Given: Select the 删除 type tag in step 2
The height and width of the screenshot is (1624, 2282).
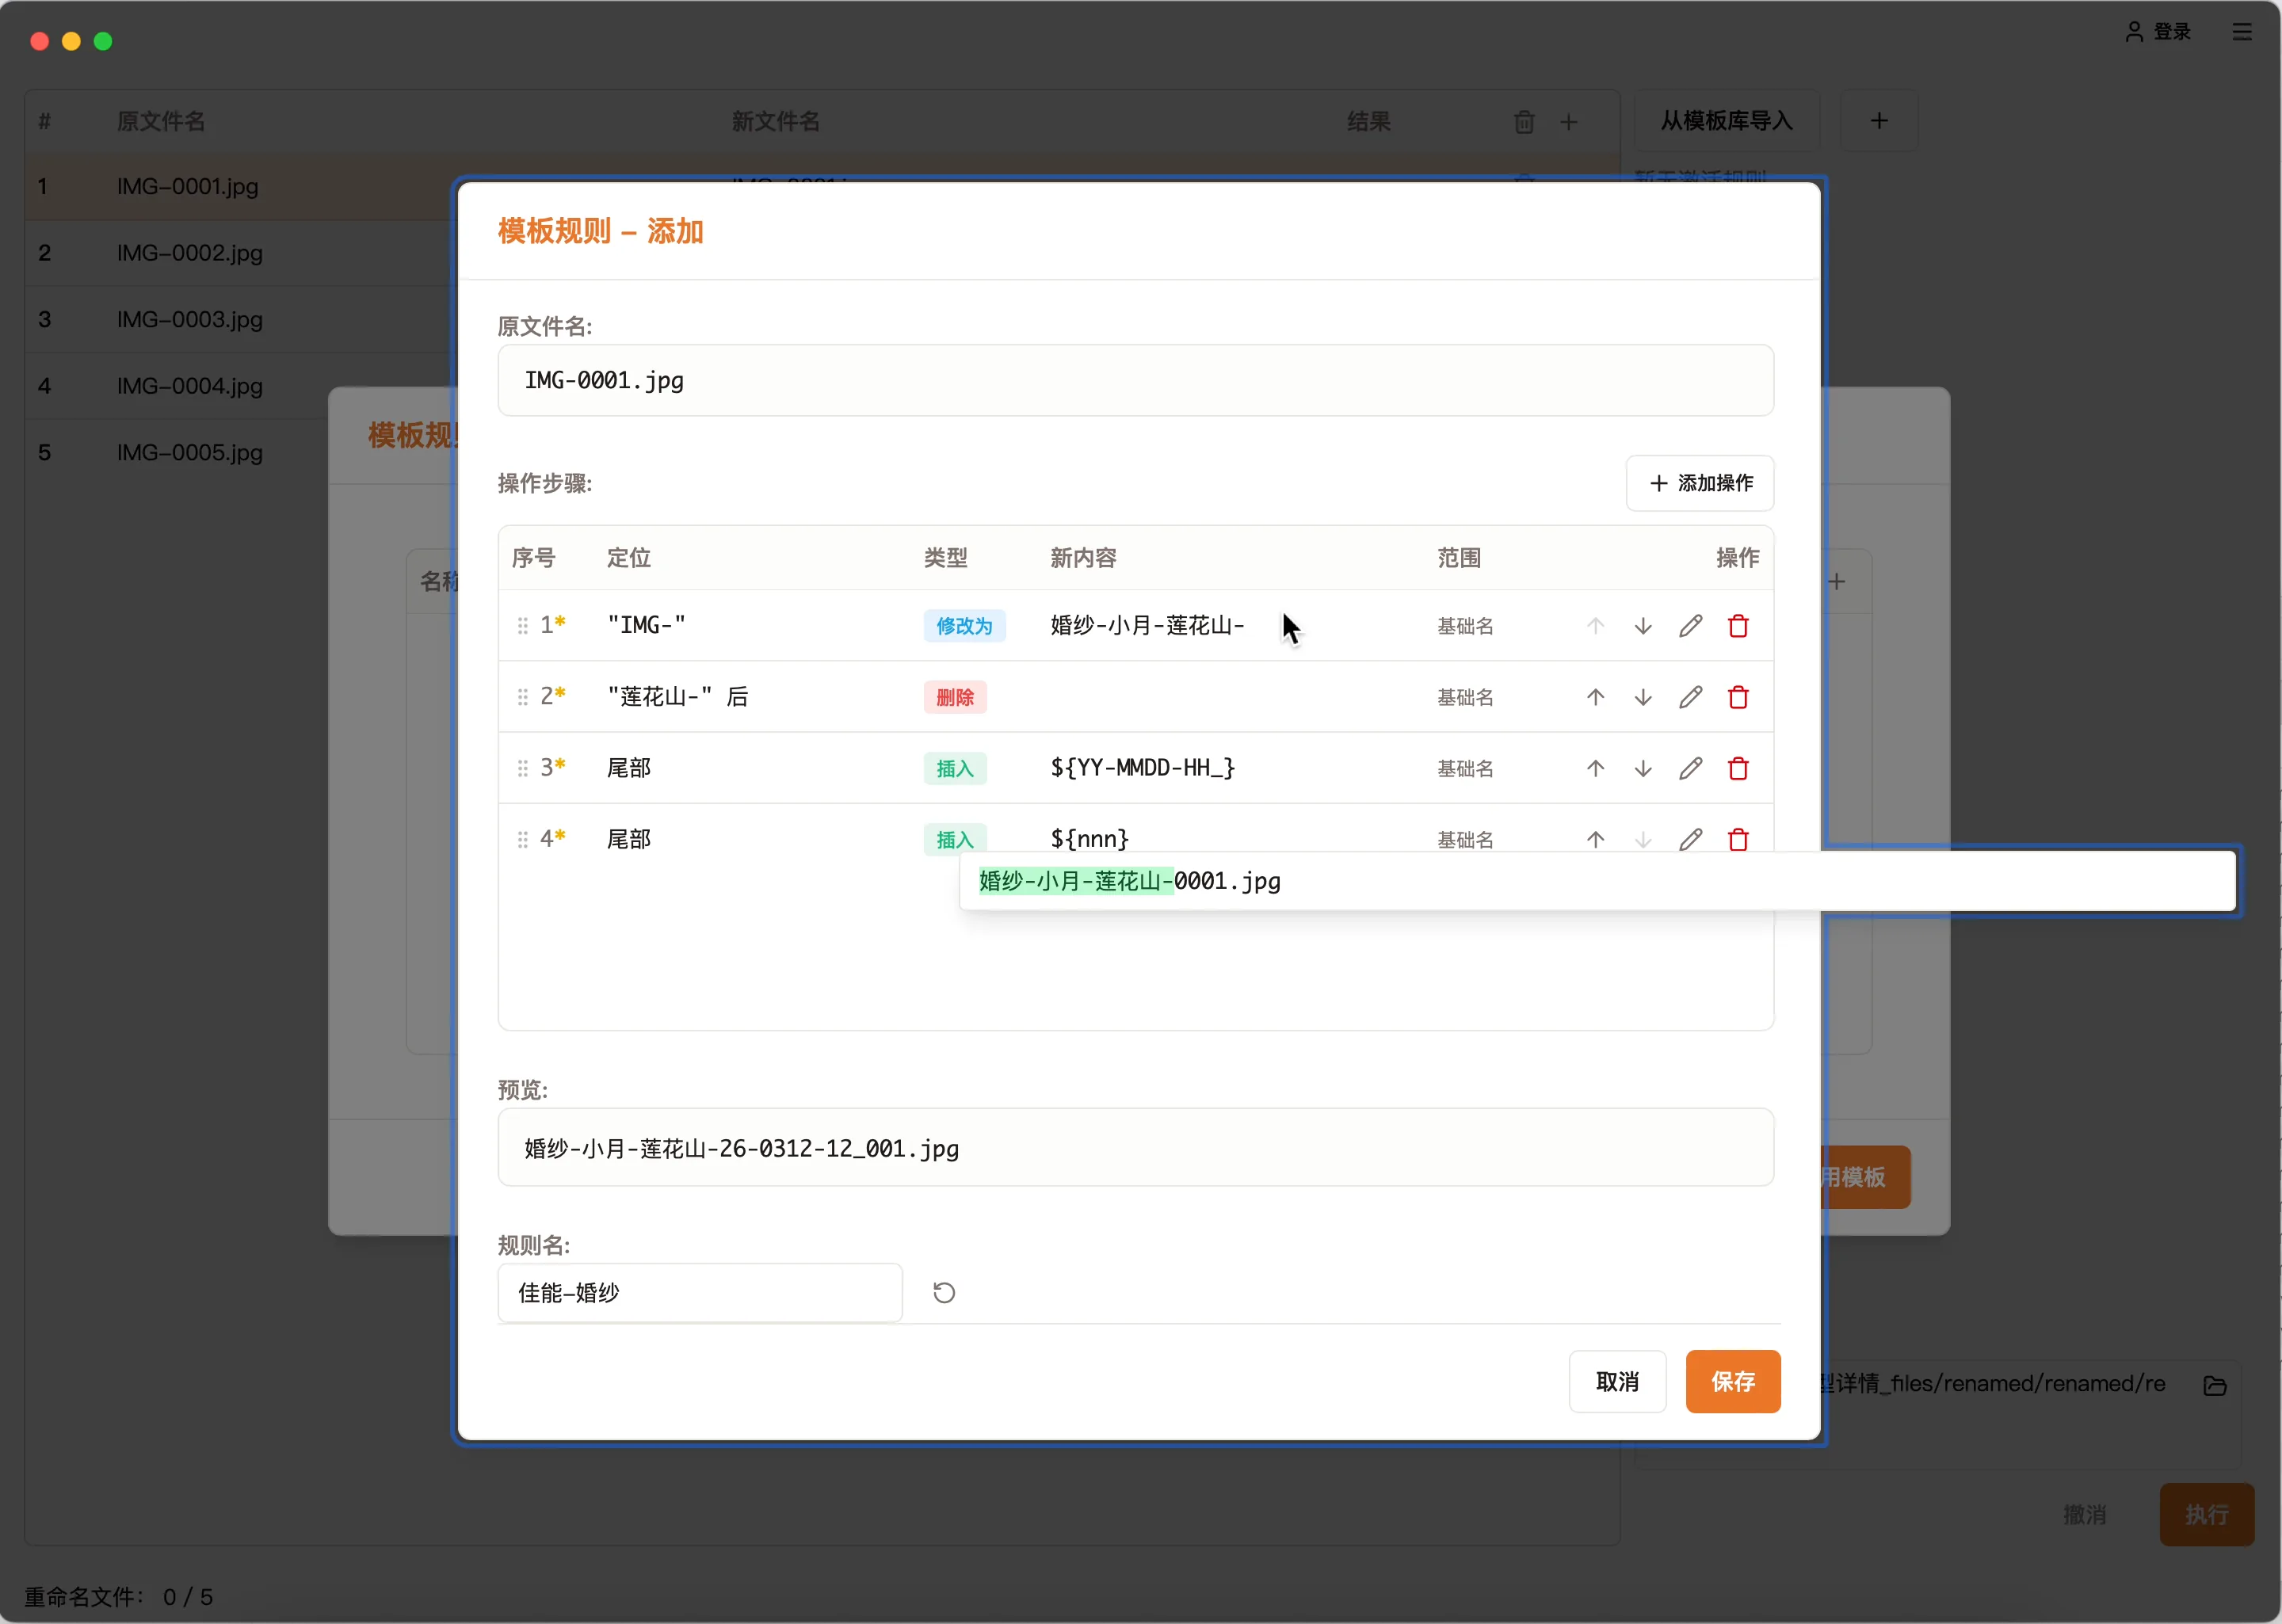Looking at the screenshot, I should 955,697.
